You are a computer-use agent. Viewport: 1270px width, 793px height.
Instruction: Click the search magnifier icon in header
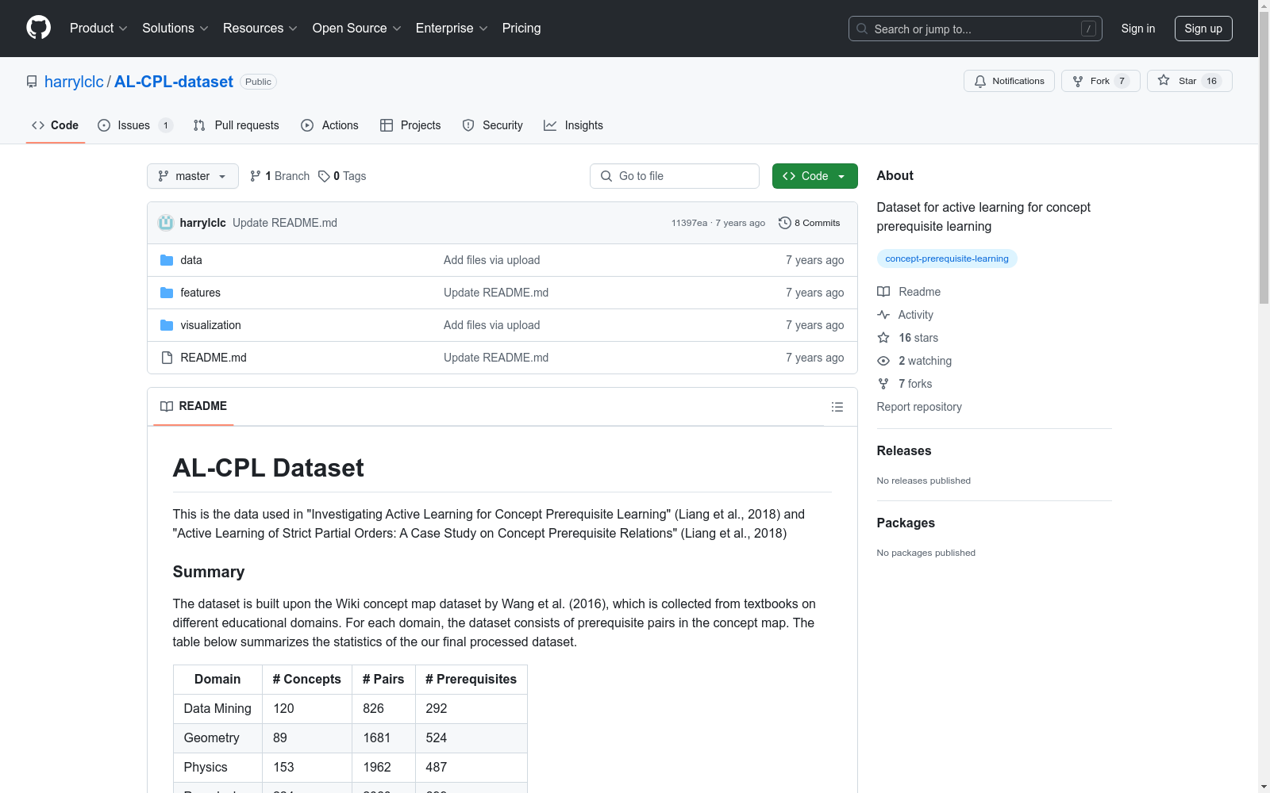pyautogui.click(x=862, y=29)
